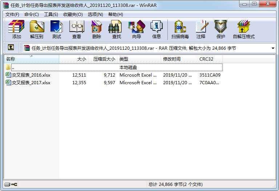Screen dimensions: 279x191
Task: Show archive Info (信息) icon
Action: (x=157, y=29)
